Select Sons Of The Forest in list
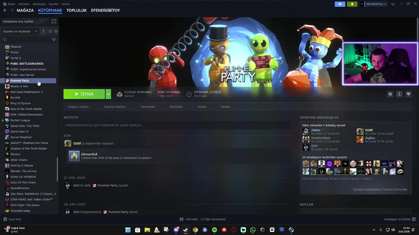 (x=23, y=182)
